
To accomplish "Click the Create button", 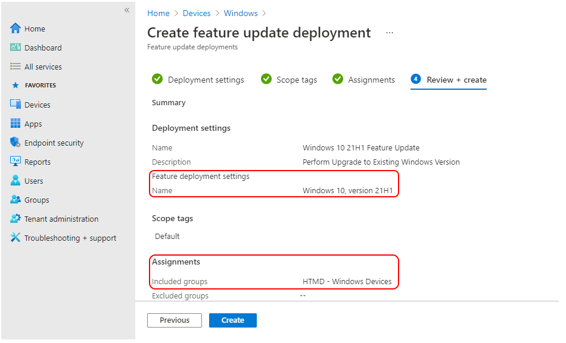I will tap(233, 320).
